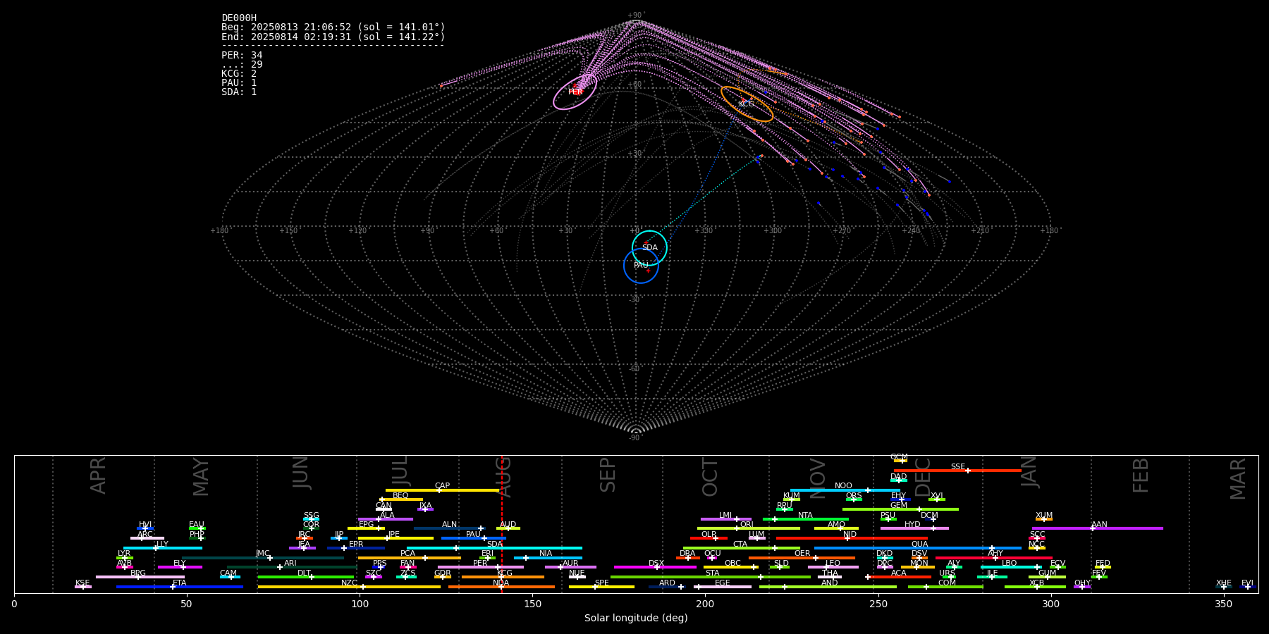The image size is (1269, 634).
Task: Select the red SSE shower bar
Action: [957, 471]
